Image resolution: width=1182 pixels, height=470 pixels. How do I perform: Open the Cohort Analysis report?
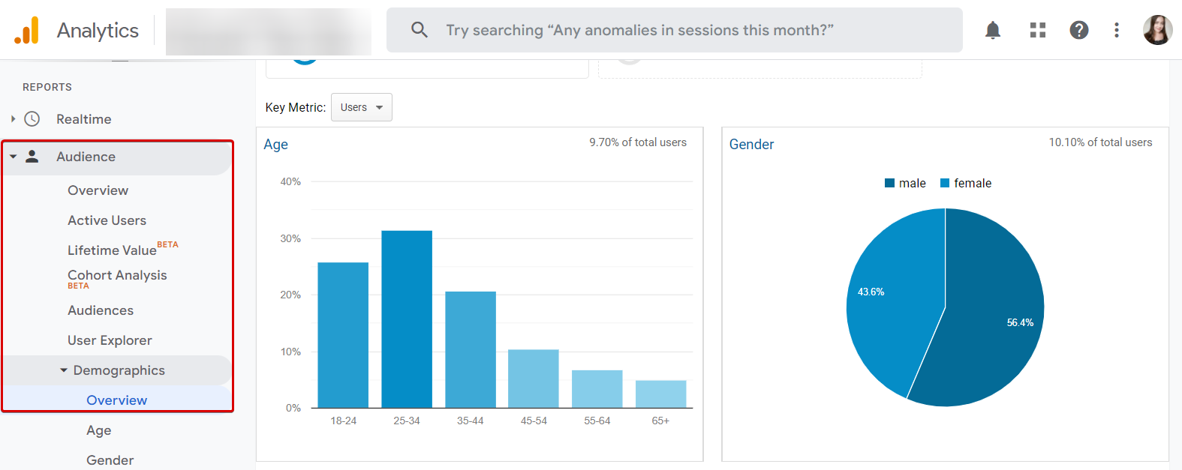(117, 274)
